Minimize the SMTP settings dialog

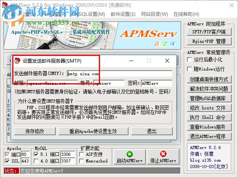point(131,61)
